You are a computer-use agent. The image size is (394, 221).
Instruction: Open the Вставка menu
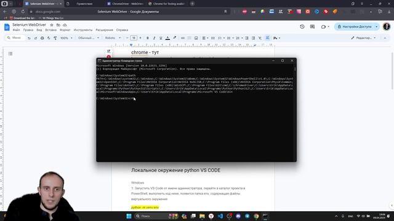pyautogui.click(x=50, y=30)
